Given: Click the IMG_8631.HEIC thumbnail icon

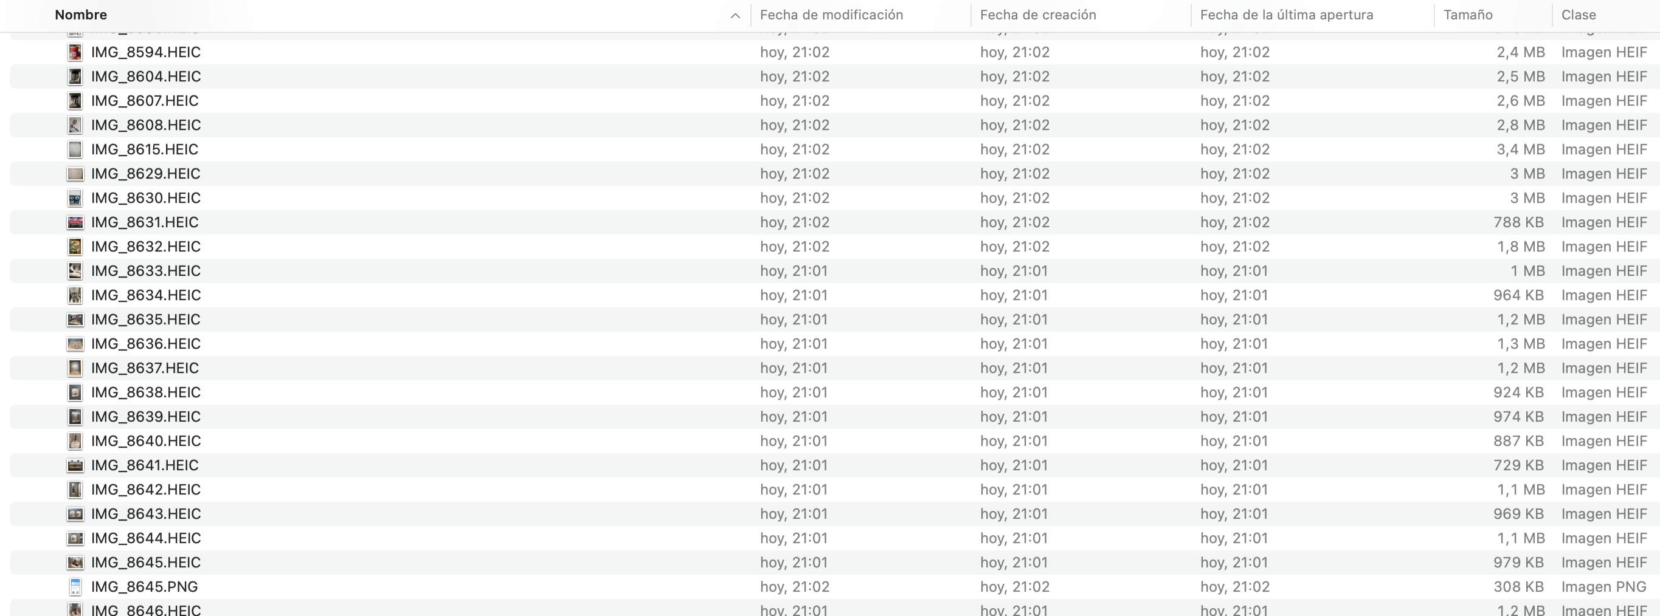Looking at the screenshot, I should [75, 222].
